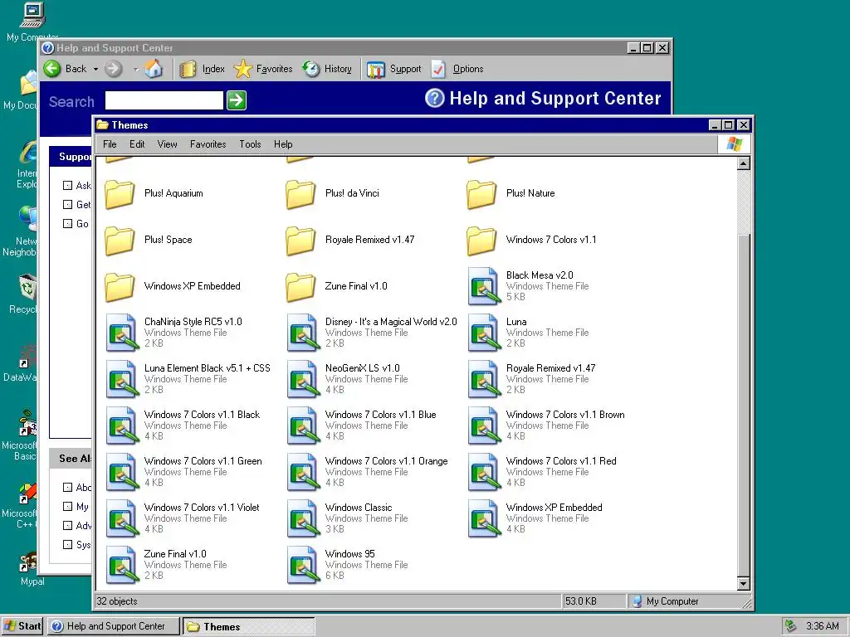Open Options in Help and Support Center
This screenshot has width=850, height=637.
[457, 69]
